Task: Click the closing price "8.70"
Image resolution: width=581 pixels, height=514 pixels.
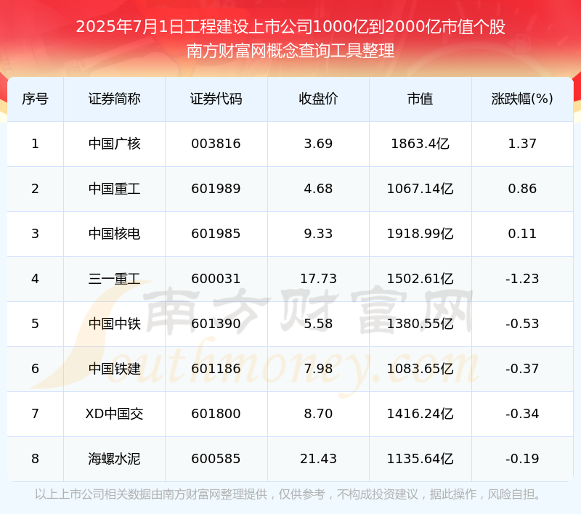Action: tap(318, 414)
